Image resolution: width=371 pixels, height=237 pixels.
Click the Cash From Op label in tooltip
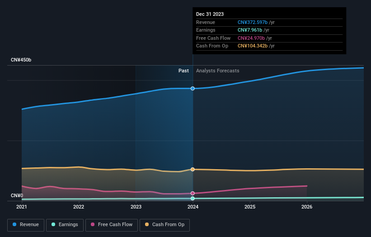(x=212, y=46)
